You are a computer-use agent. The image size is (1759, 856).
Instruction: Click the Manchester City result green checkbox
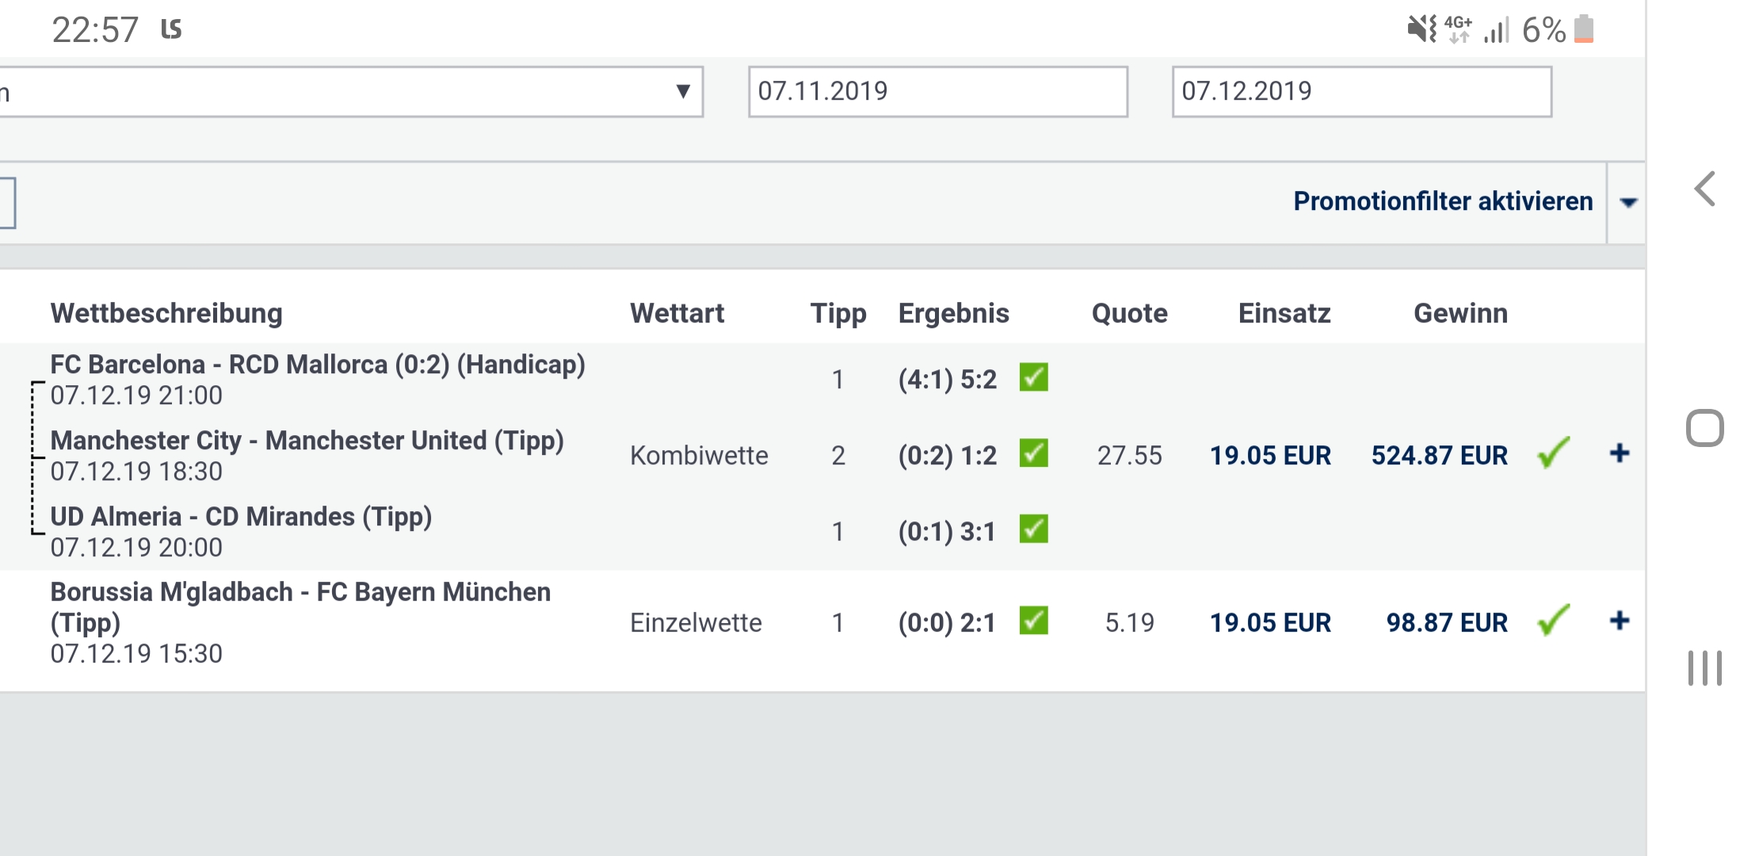[x=1033, y=453]
